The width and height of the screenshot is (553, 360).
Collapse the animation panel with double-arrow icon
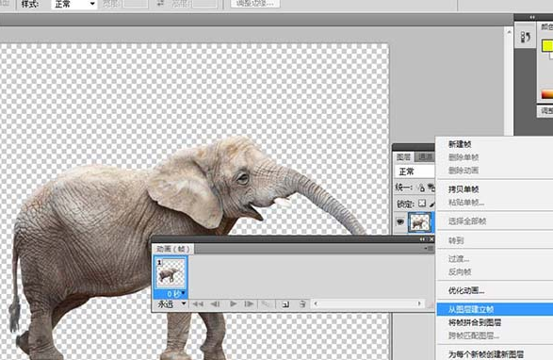click(422, 239)
